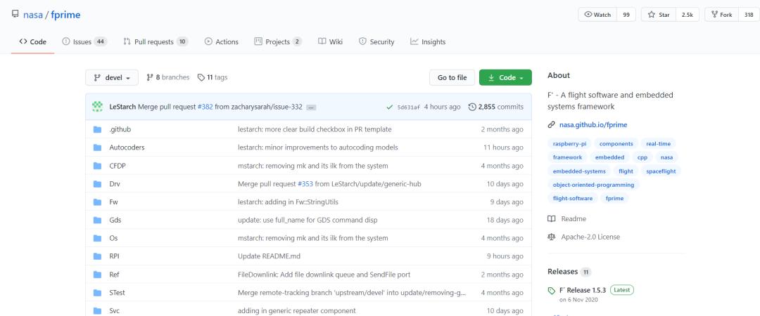The width and height of the screenshot is (760, 316).
Task: Open pull request #382 link
Action: (x=205, y=107)
